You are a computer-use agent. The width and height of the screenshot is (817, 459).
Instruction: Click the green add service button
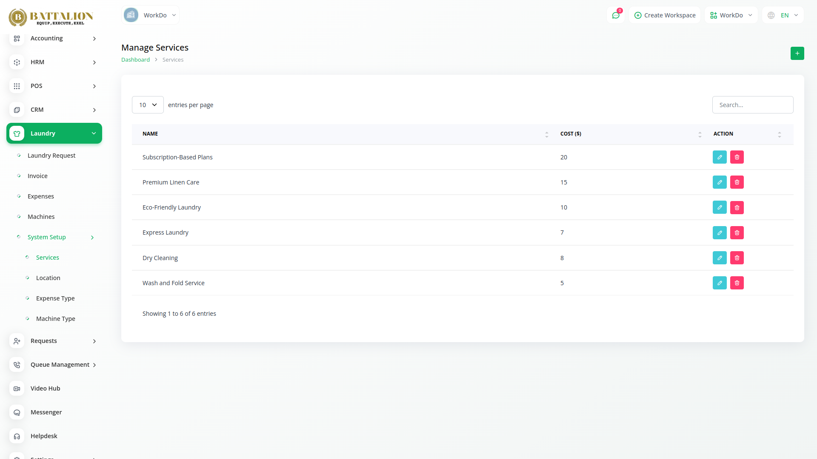pos(797,54)
